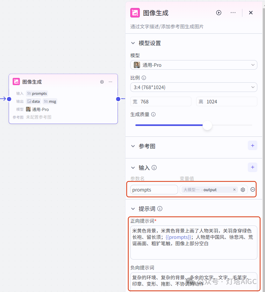This screenshot has height=292, width=265.
Task: Click the prompts parameter name field
Action: point(154,190)
